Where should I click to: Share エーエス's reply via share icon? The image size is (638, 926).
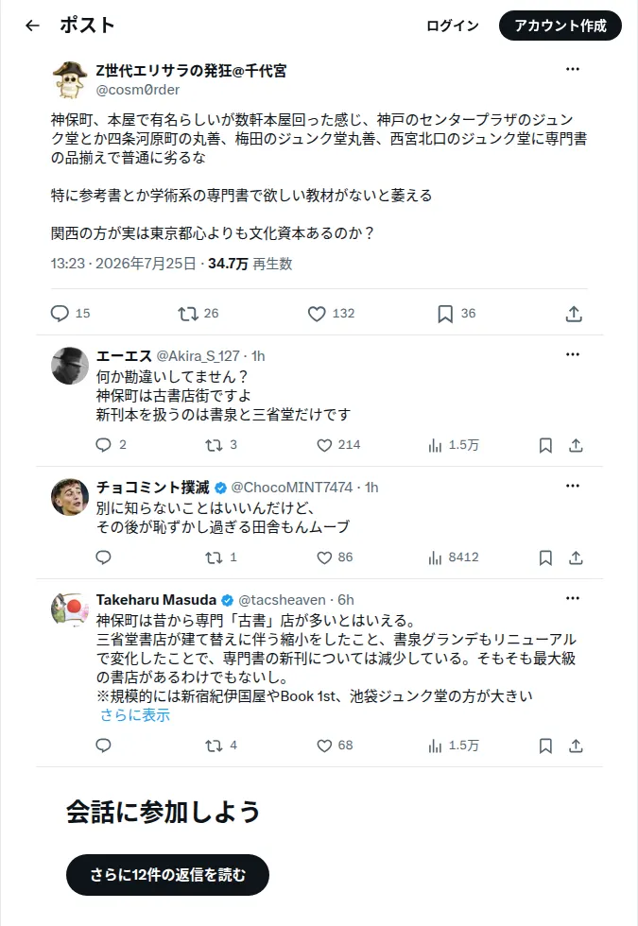click(576, 445)
